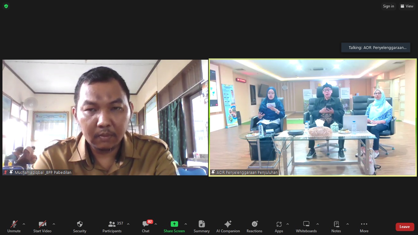Click the Talking: AOR Penyelenggaraan indicator
The width and height of the screenshot is (418, 235).
(376, 47)
